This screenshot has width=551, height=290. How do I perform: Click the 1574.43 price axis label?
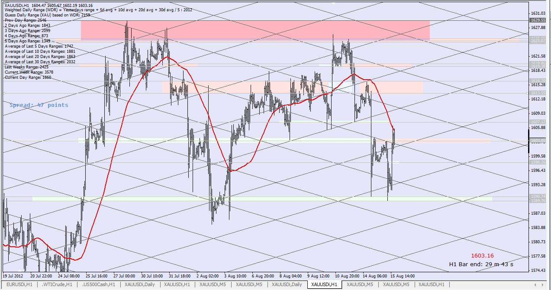pos(538,271)
